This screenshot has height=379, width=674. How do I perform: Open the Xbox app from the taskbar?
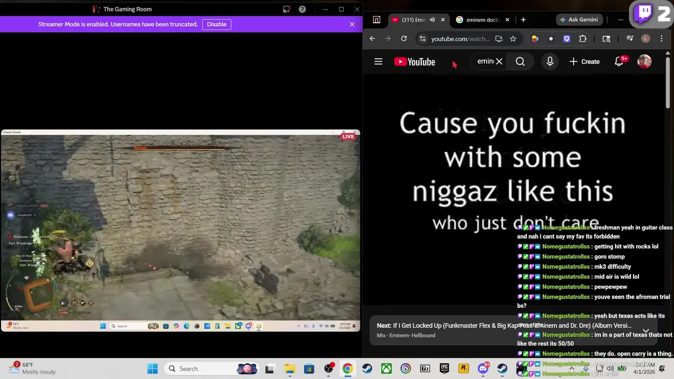click(x=386, y=368)
